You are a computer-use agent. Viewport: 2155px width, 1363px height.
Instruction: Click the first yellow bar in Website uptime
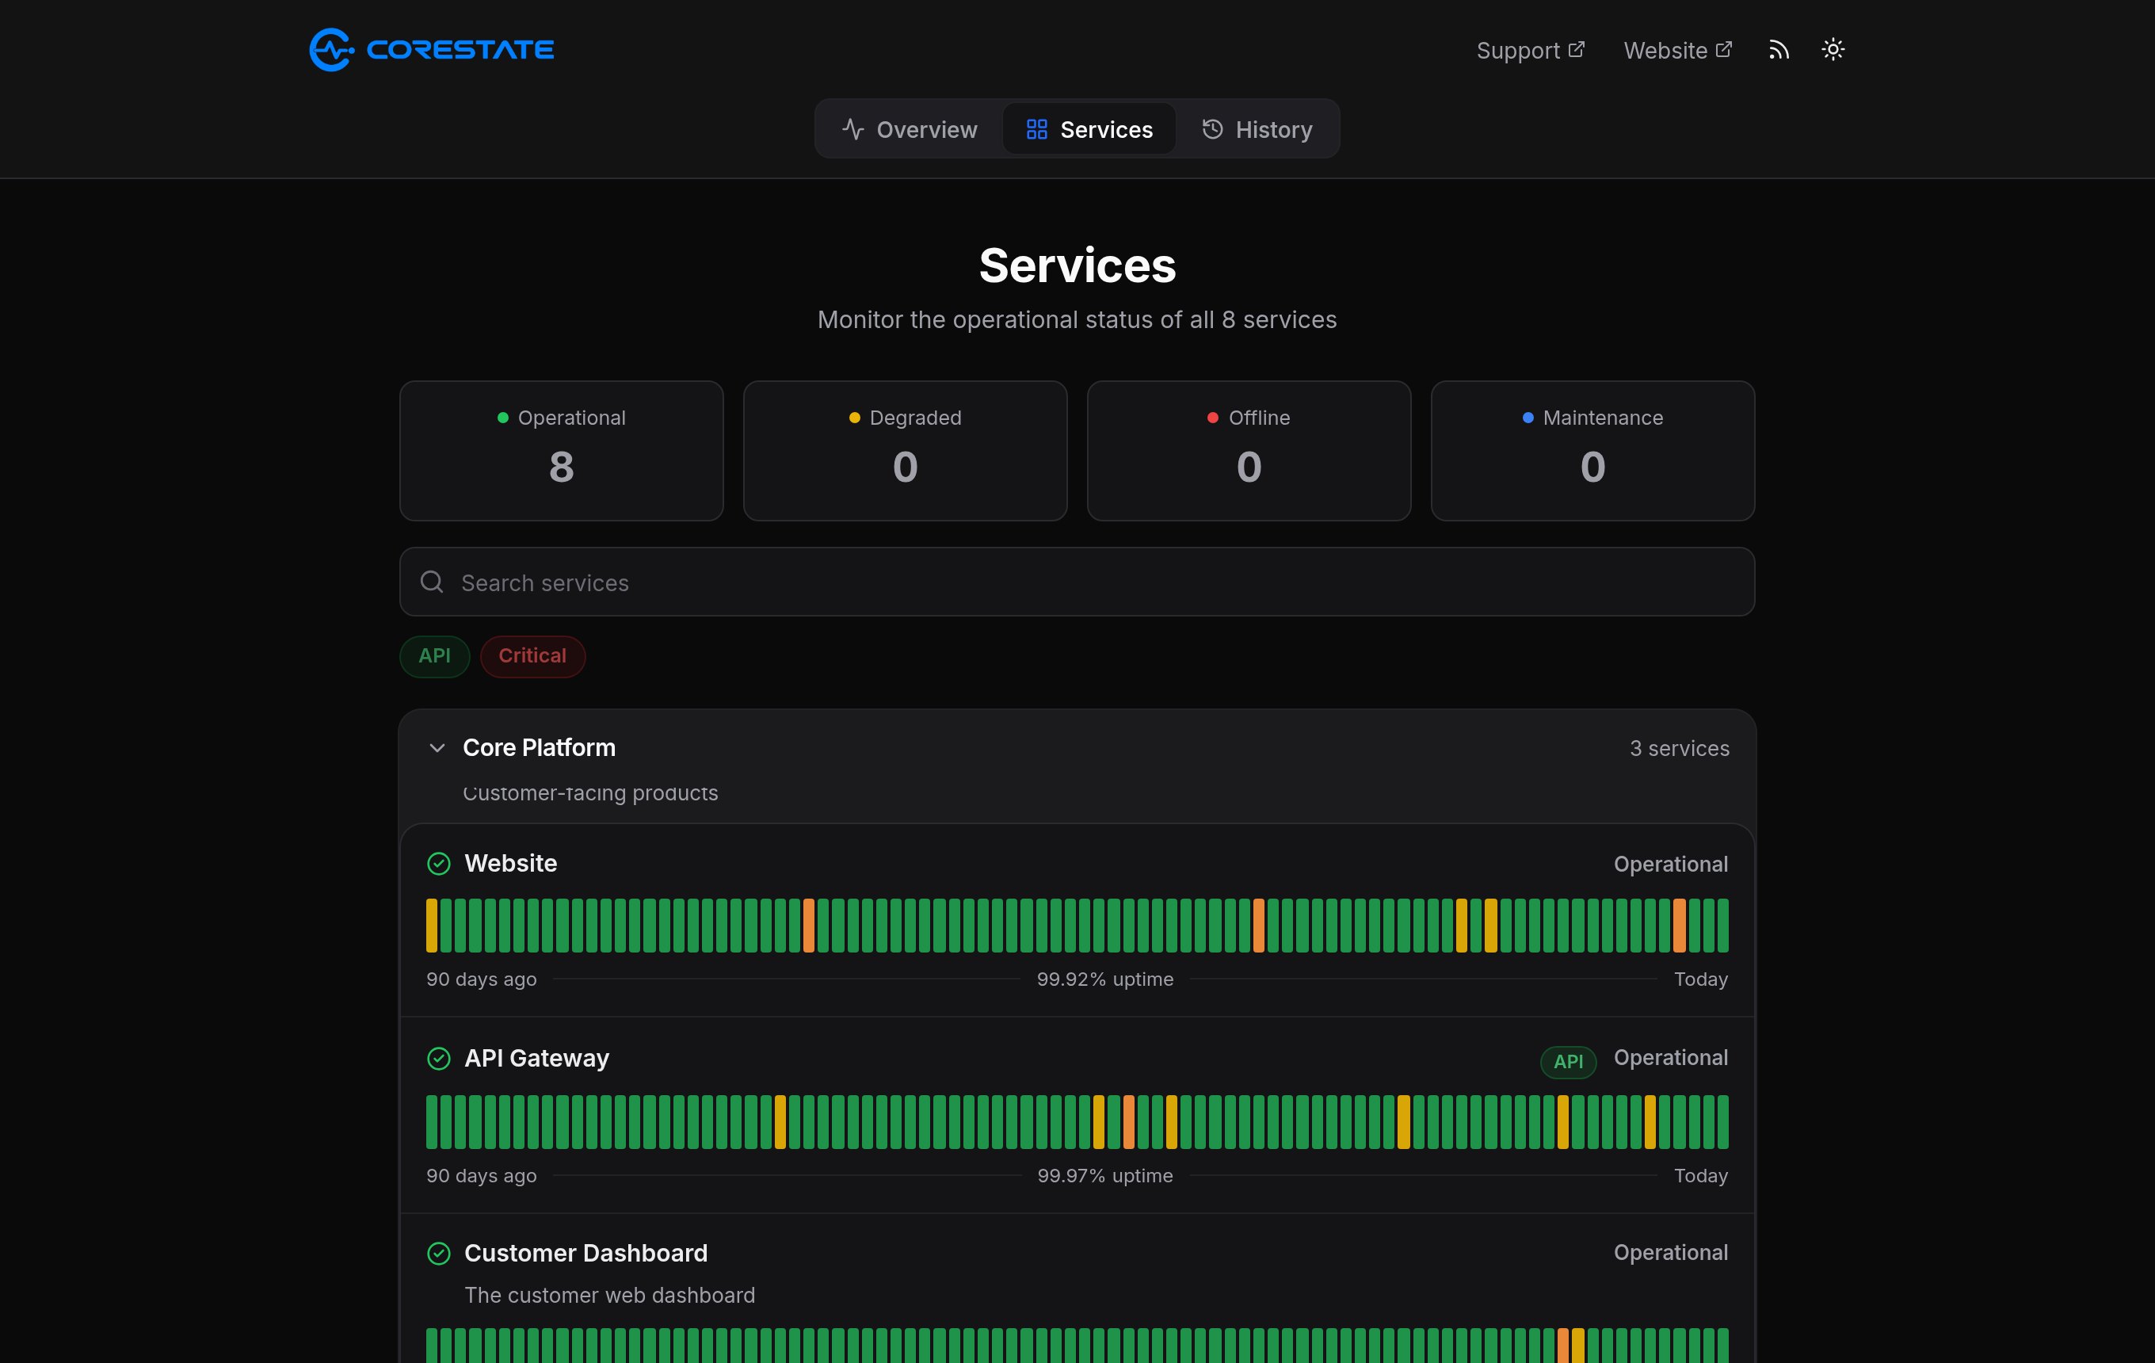tap(433, 926)
